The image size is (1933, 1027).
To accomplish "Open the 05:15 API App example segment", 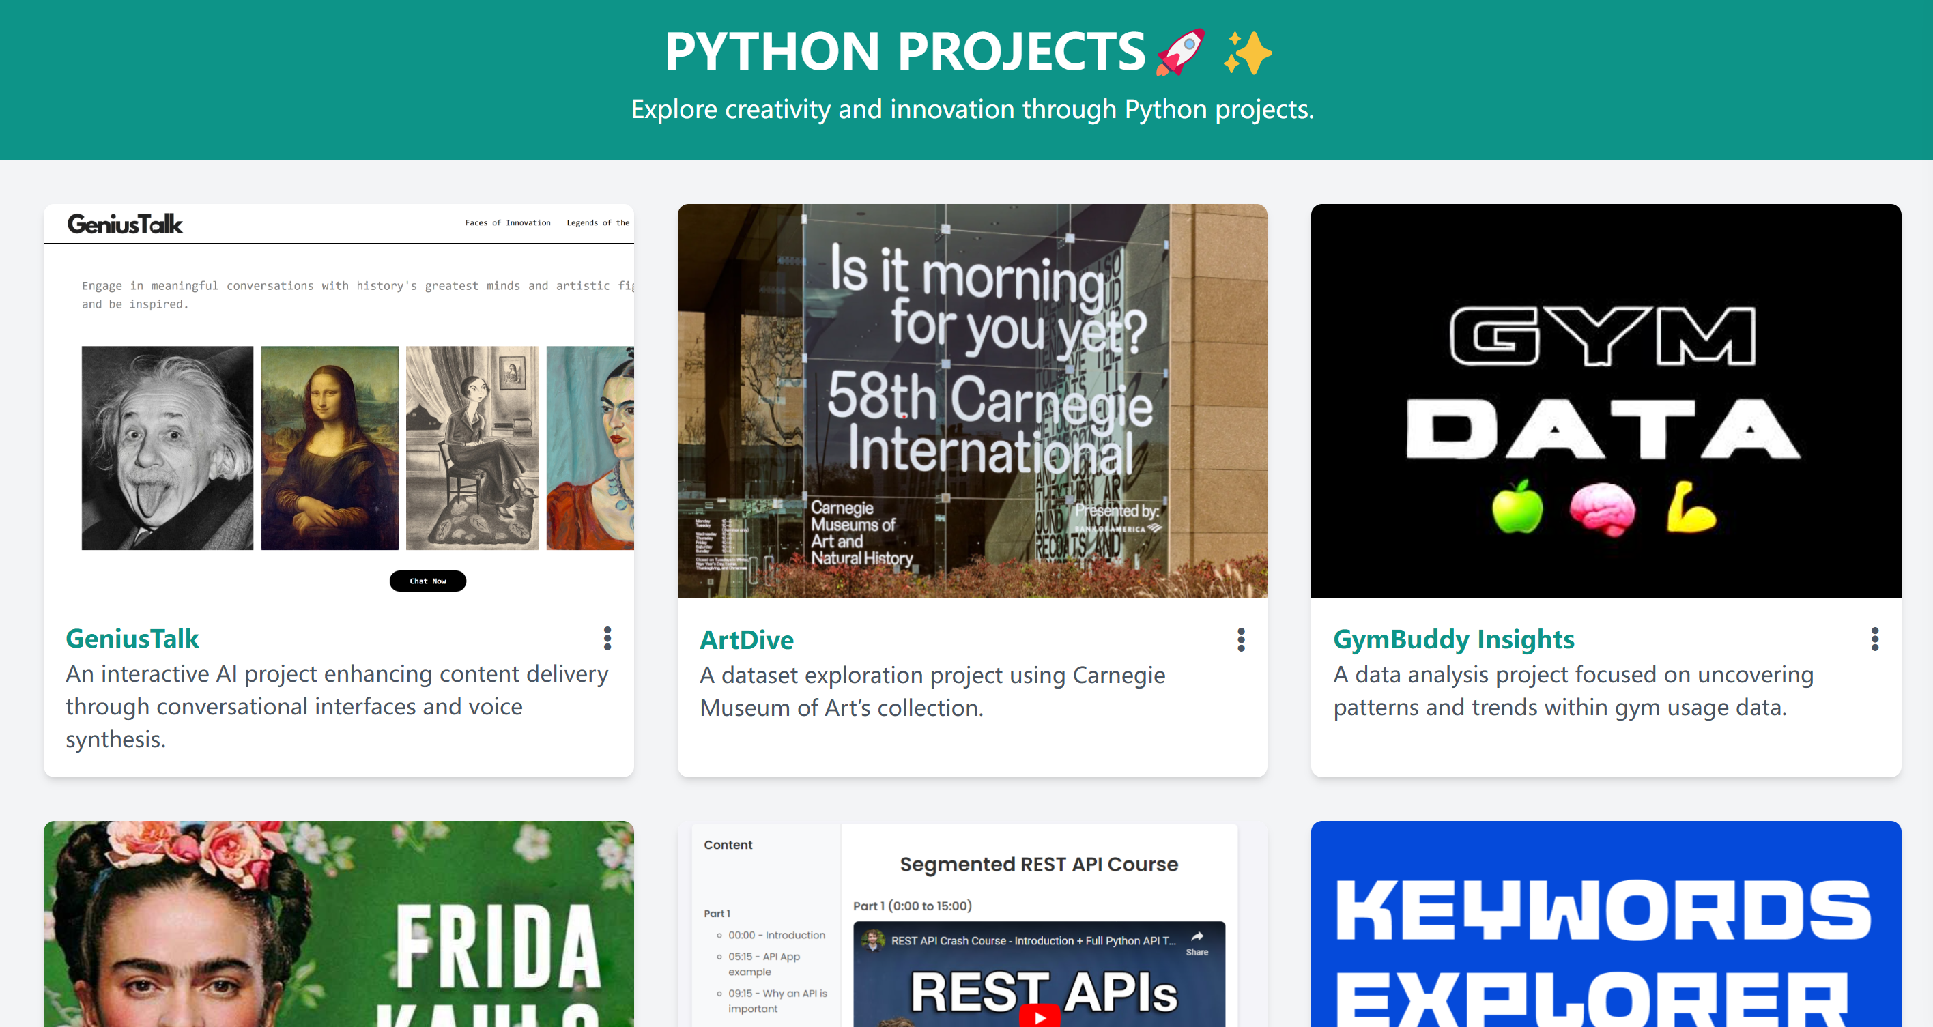I will (x=764, y=964).
